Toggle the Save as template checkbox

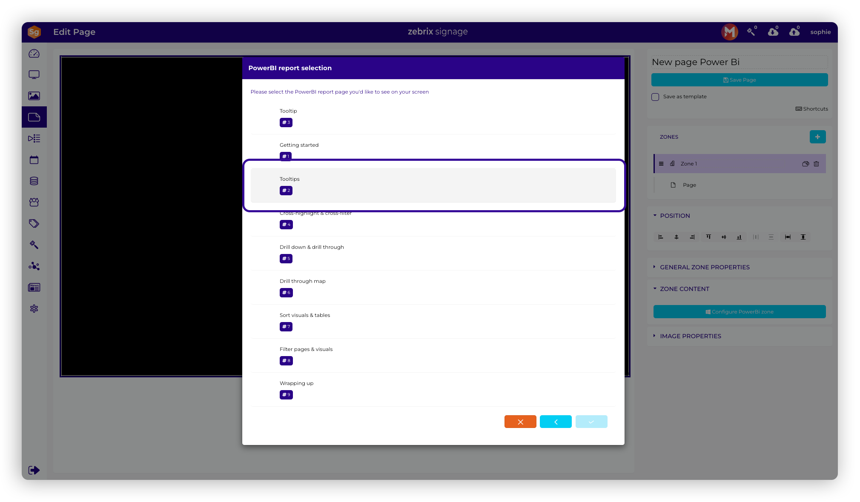(655, 97)
